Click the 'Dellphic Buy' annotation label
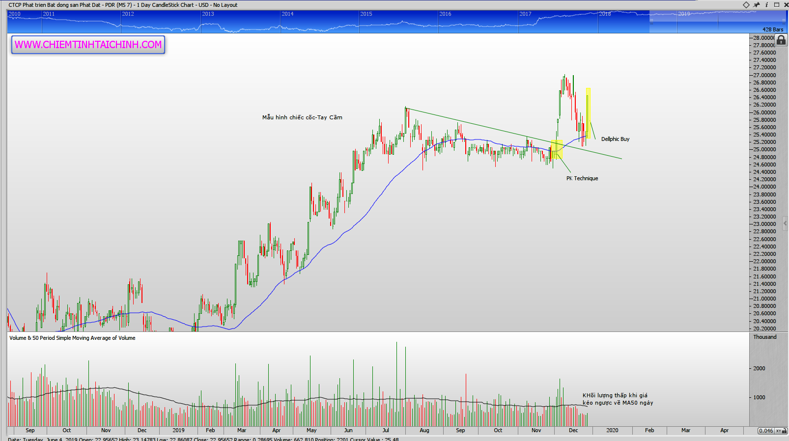The image size is (789, 441). (615, 139)
